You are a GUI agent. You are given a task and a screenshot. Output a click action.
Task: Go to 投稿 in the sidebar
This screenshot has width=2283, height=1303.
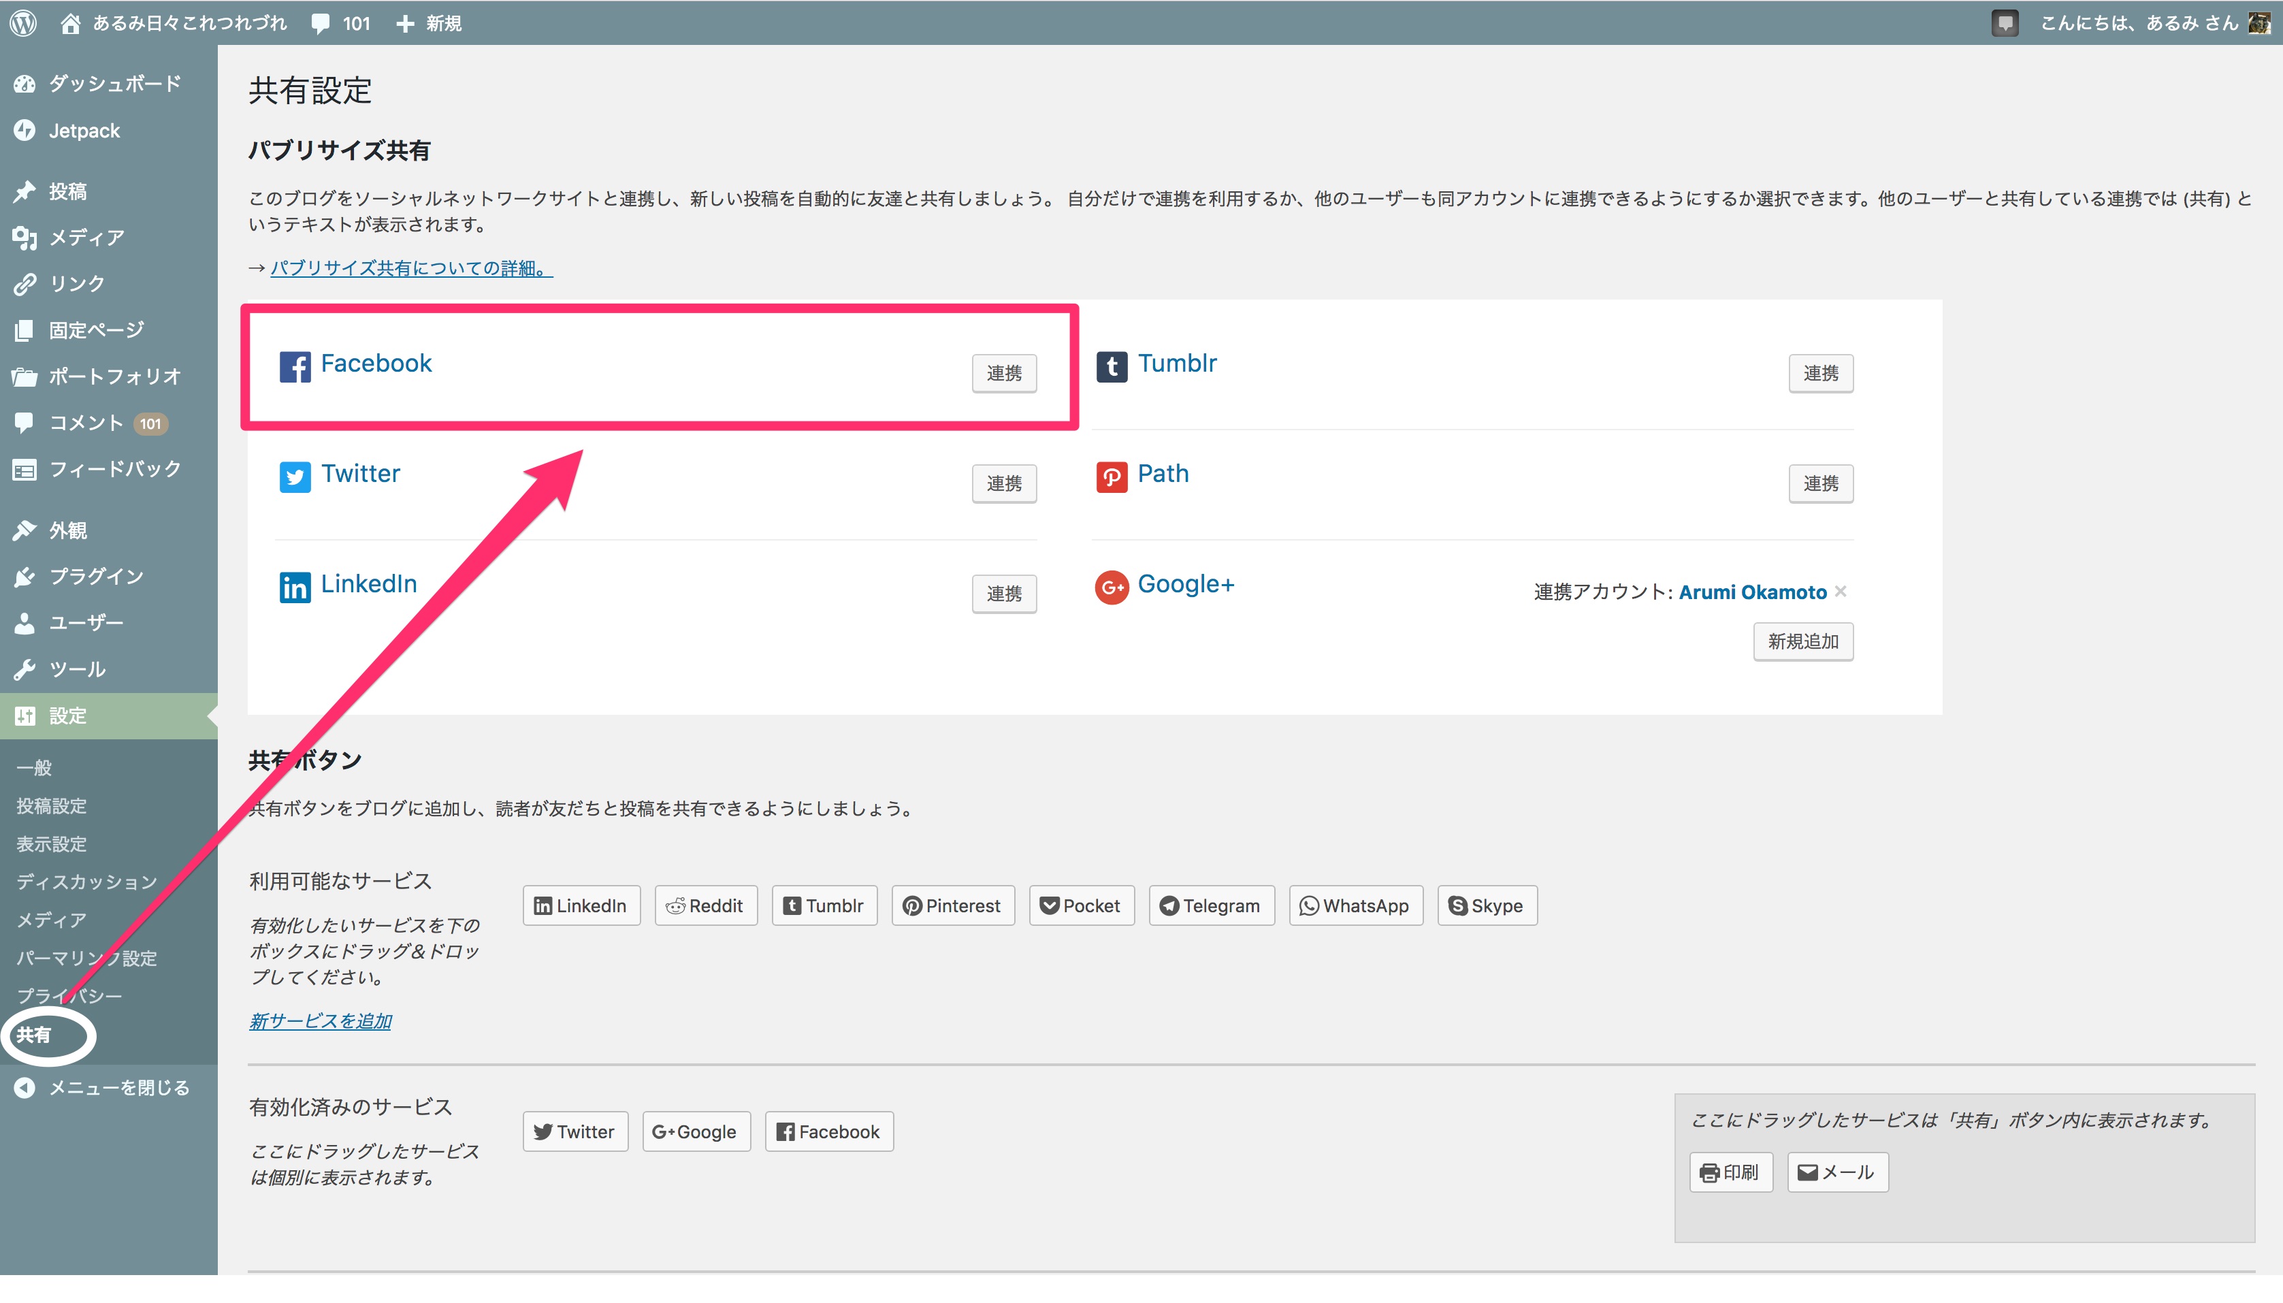pos(108,191)
